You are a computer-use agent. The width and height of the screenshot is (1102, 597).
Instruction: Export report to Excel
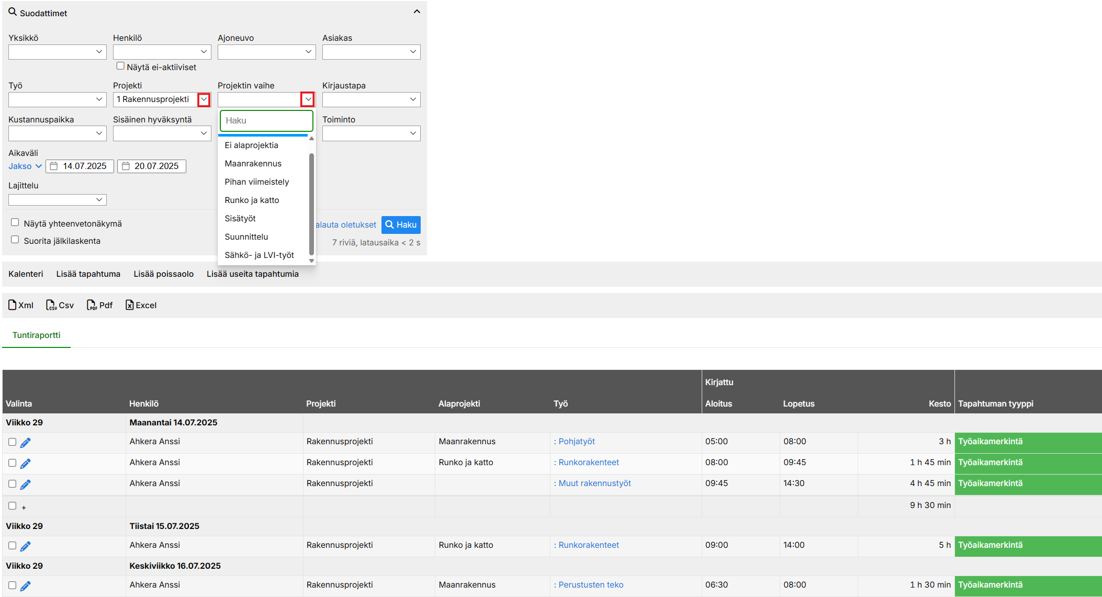click(130, 305)
